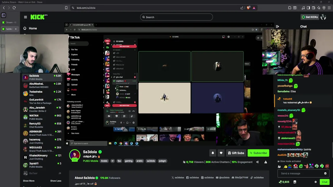Open the channel points 9,805 balance
The width and height of the screenshot is (333, 187).
(284, 182)
